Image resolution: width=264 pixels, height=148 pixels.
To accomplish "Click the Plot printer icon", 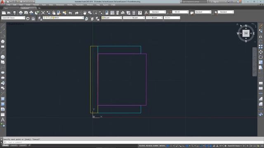I will 21,13.
